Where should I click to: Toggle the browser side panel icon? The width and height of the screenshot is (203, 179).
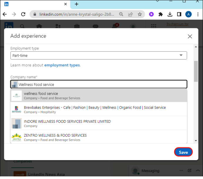pos(179,14)
